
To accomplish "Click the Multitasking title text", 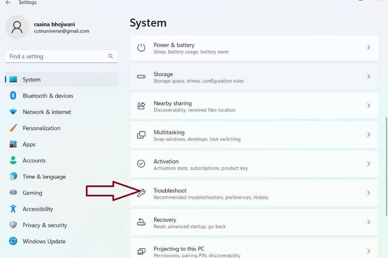I will pyautogui.click(x=169, y=132).
